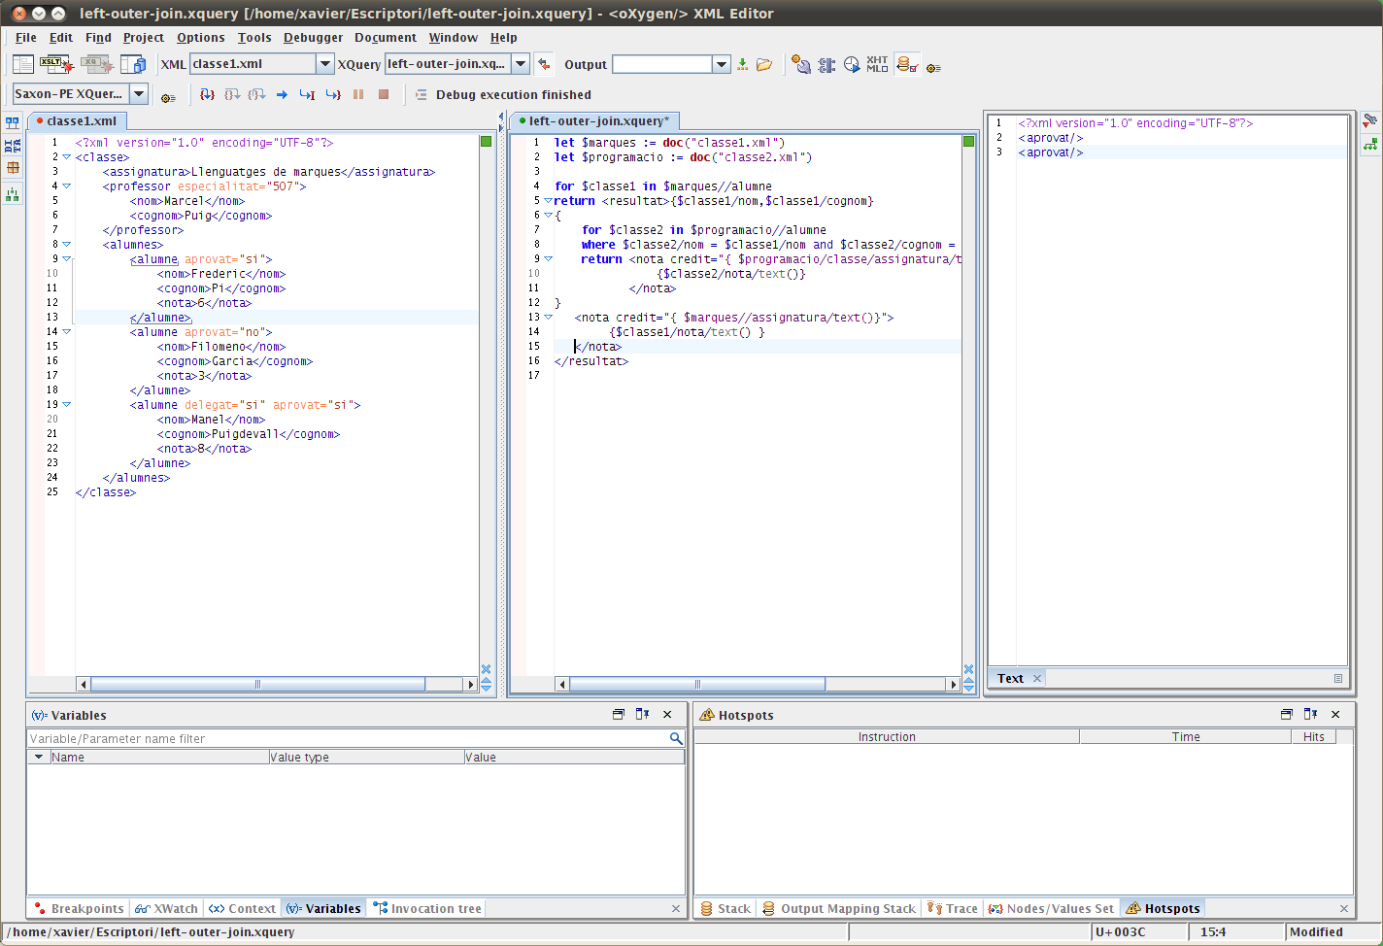Click the Pause debugging icon
This screenshot has width=1383, height=946.
[358, 94]
